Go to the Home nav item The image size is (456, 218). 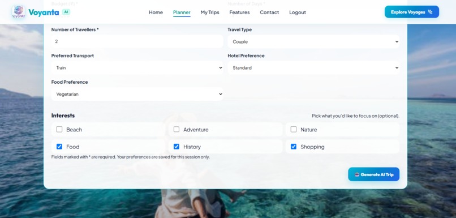[156, 12]
